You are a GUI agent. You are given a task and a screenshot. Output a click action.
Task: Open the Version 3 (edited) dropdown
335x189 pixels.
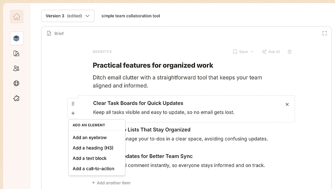[68, 16]
